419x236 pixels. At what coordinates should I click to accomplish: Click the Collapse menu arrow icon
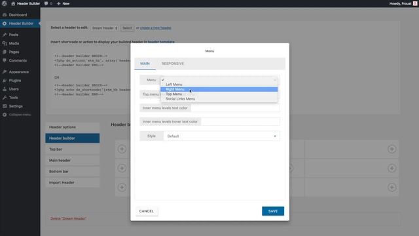tap(5, 115)
